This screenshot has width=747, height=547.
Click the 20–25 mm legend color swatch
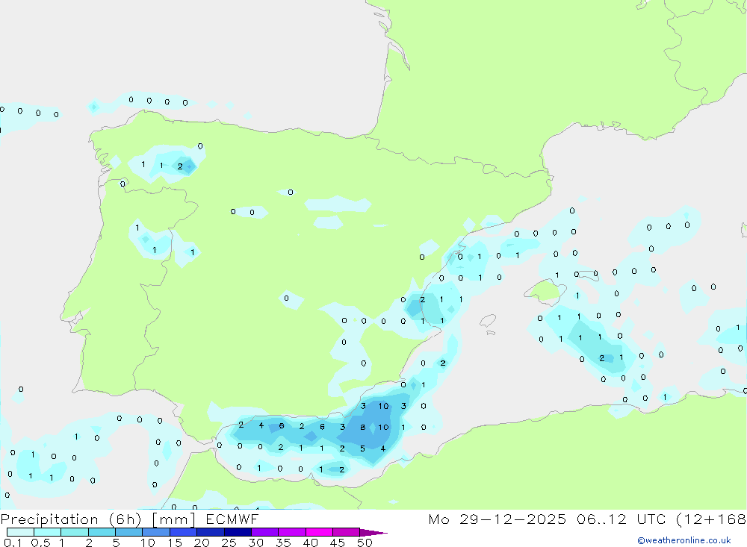click(211, 532)
